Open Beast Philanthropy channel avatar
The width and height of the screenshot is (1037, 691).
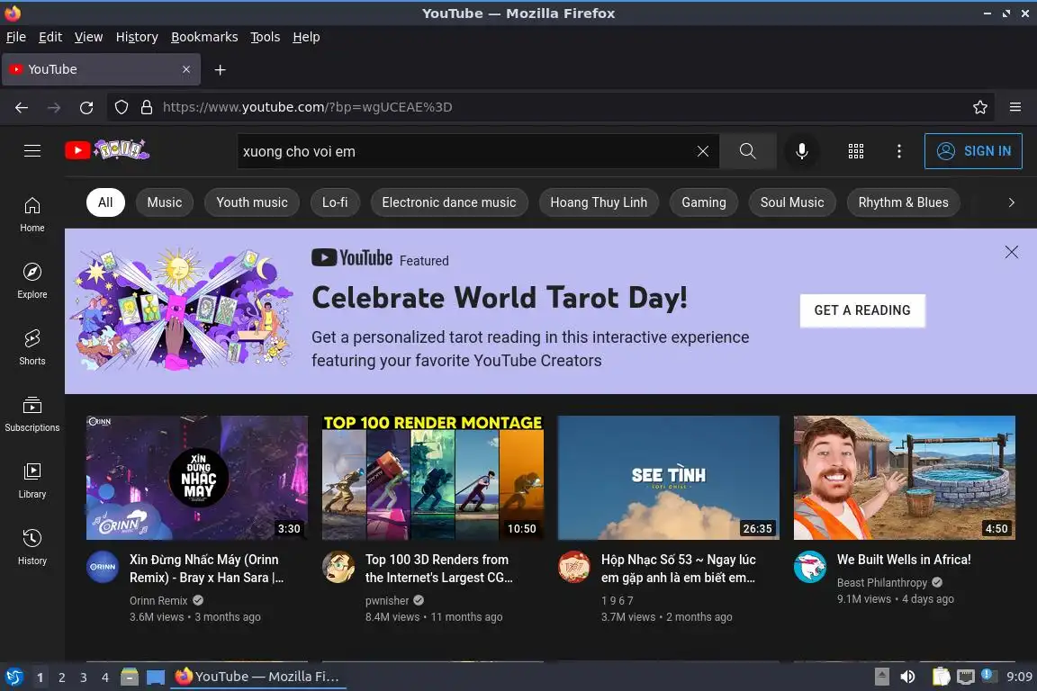pos(810,567)
